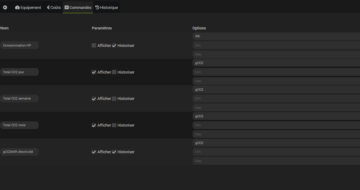Disable Historiser for gCO2kWh électricité

coord(114,152)
